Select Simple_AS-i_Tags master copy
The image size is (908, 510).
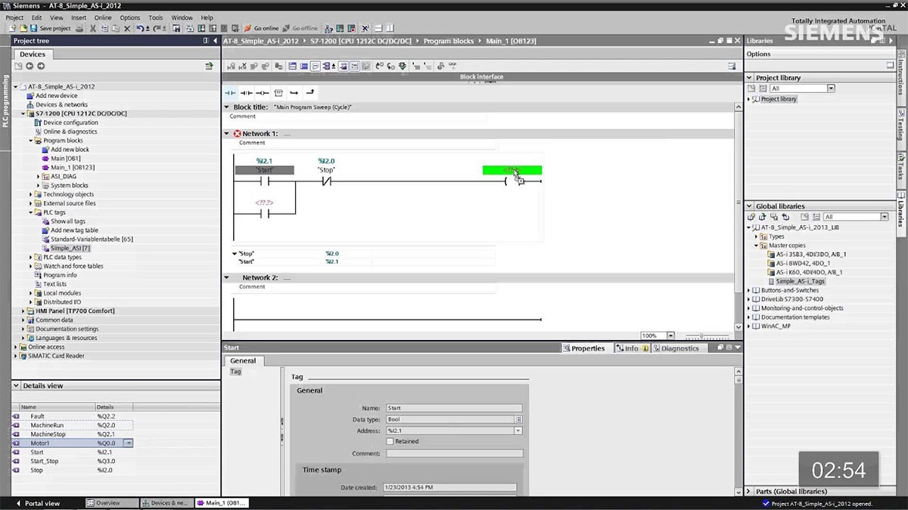800,281
